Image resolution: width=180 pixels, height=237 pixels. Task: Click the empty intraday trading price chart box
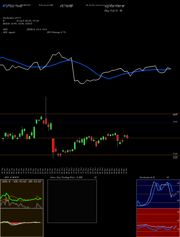(x=72, y=201)
